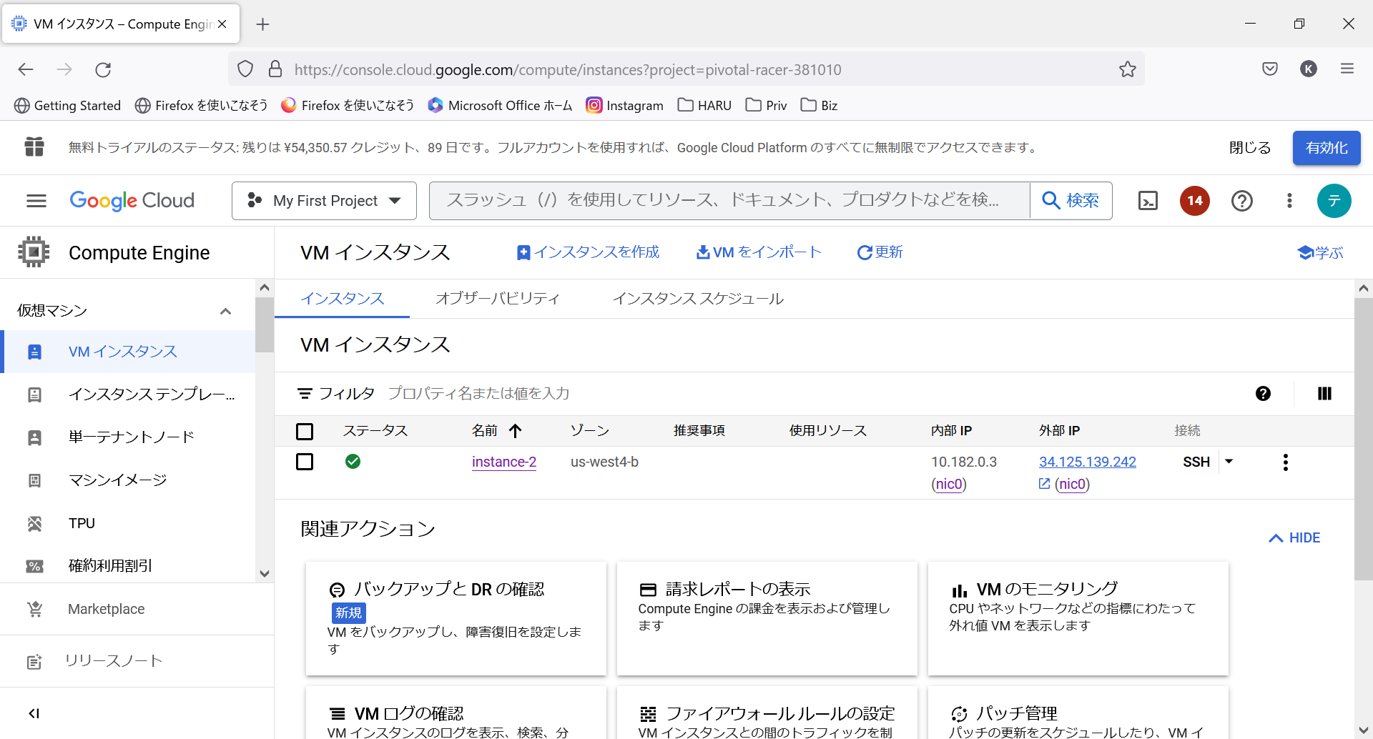Open the main navigation hamburger menu
1373x739 pixels.
coord(36,201)
